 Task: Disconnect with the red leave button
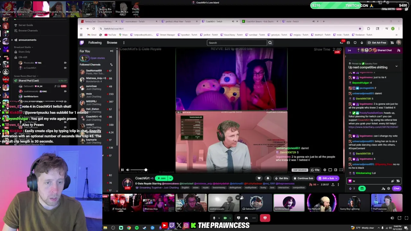click(x=265, y=218)
